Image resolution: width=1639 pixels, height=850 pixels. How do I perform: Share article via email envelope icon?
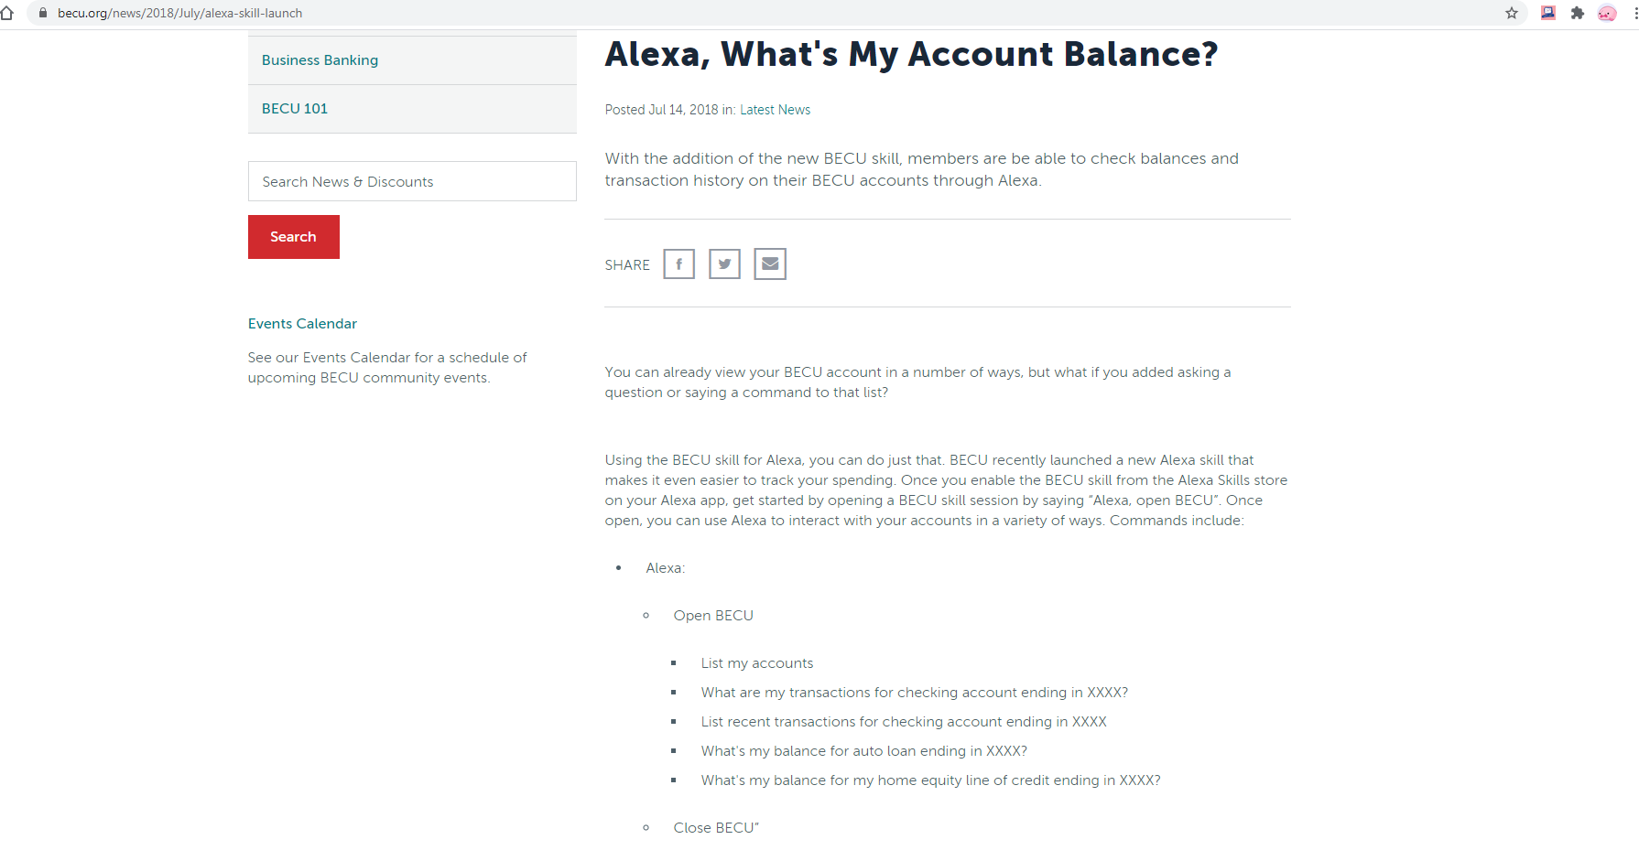click(770, 264)
